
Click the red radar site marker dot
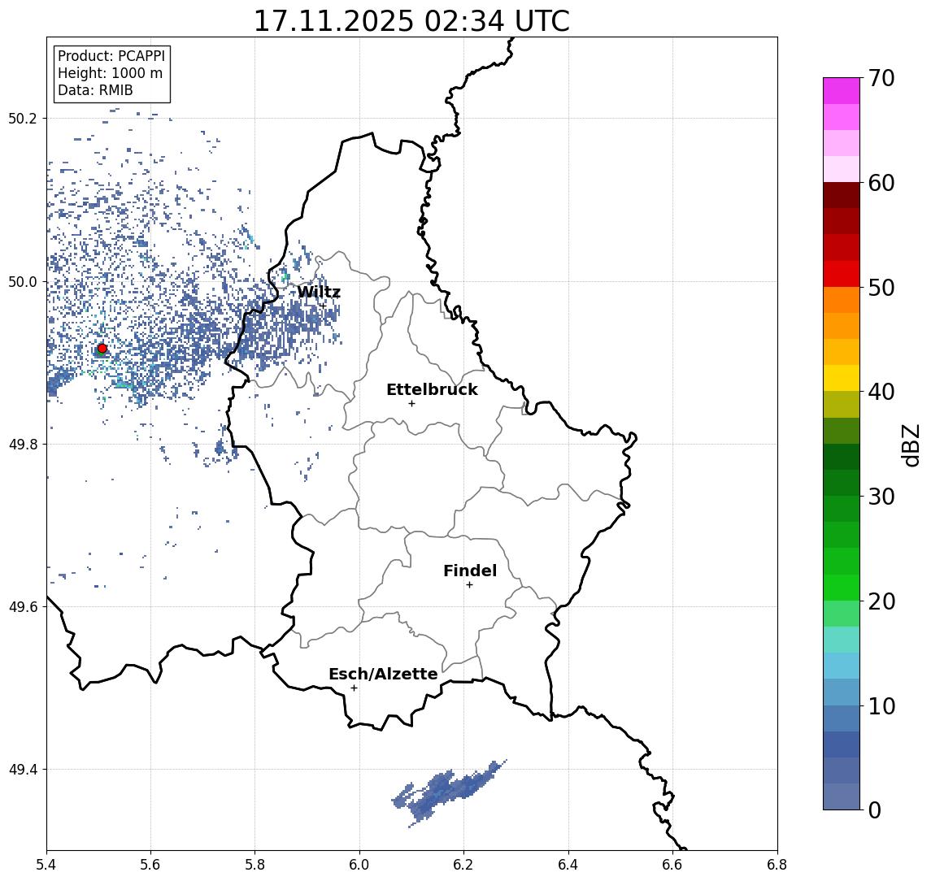click(x=102, y=349)
